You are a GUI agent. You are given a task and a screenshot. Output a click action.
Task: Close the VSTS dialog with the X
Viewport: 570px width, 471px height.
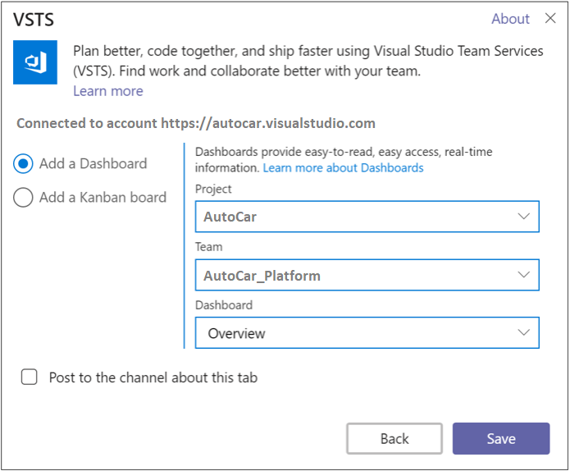tap(549, 19)
